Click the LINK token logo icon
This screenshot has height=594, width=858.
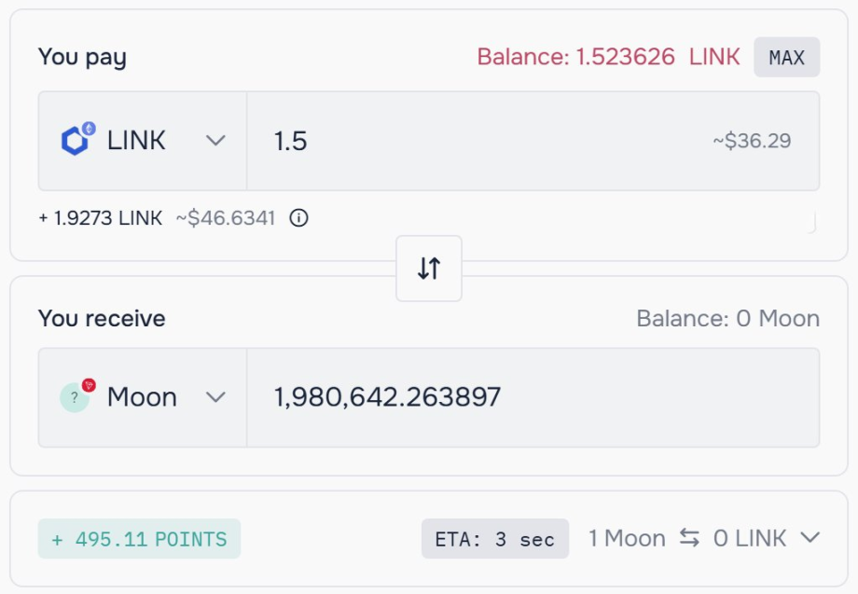74,142
